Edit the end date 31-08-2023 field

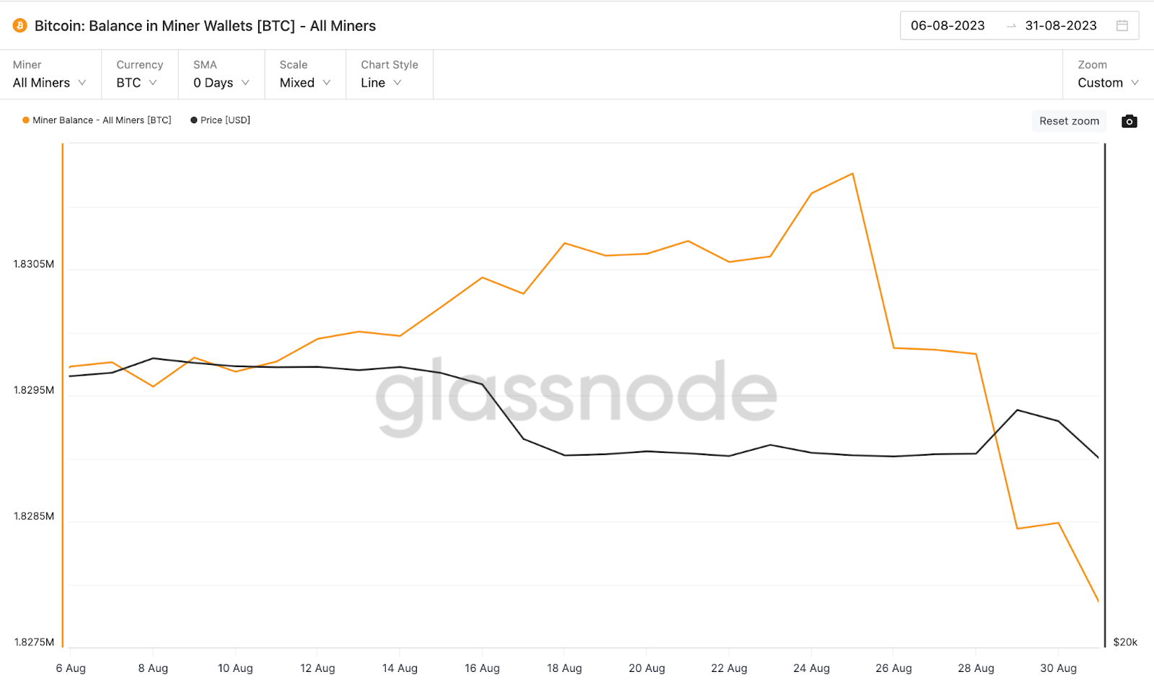pos(1061,26)
